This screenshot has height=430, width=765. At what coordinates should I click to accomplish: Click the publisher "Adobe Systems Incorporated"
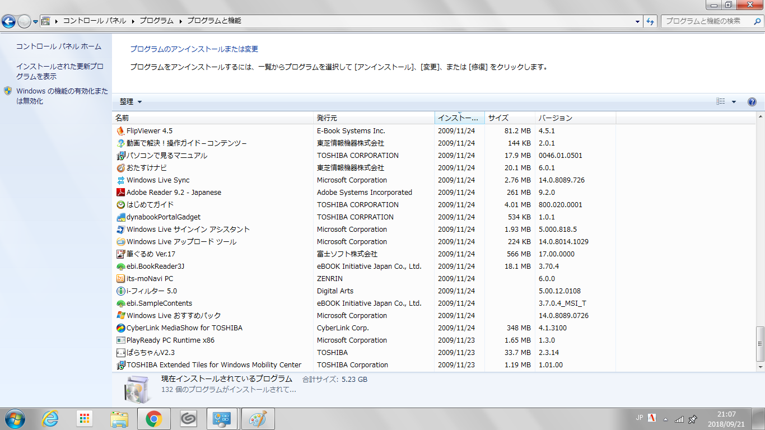click(x=365, y=193)
